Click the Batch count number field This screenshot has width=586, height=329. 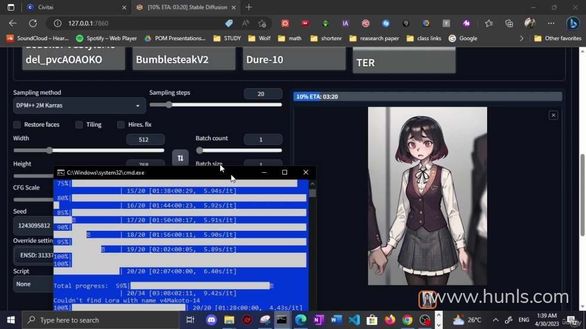[x=263, y=140]
